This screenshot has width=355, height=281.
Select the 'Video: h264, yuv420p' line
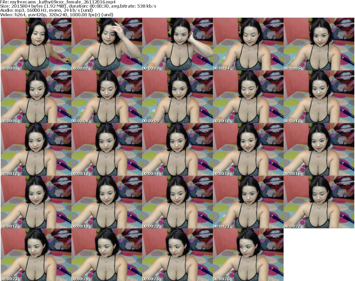tap(57, 15)
